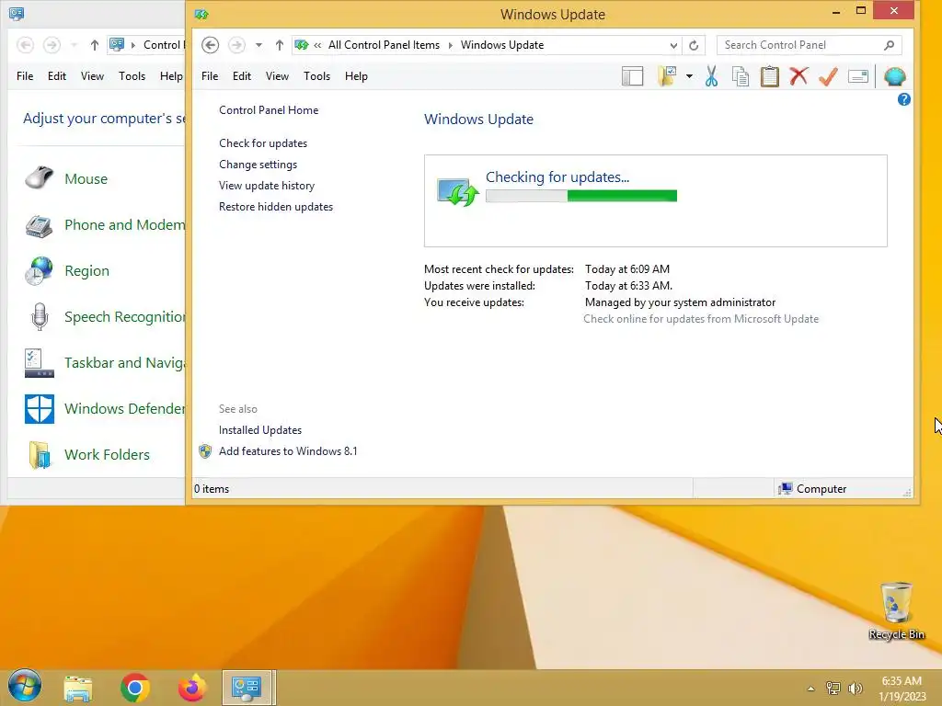Image resolution: width=942 pixels, height=706 pixels.
Task: Click the Rename toolbar icon
Action: tap(858, 76)
